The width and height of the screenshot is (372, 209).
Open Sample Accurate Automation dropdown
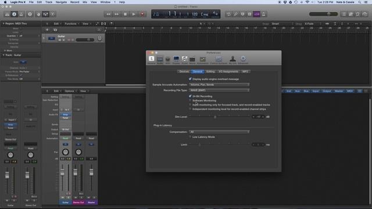tap(219, 85)
